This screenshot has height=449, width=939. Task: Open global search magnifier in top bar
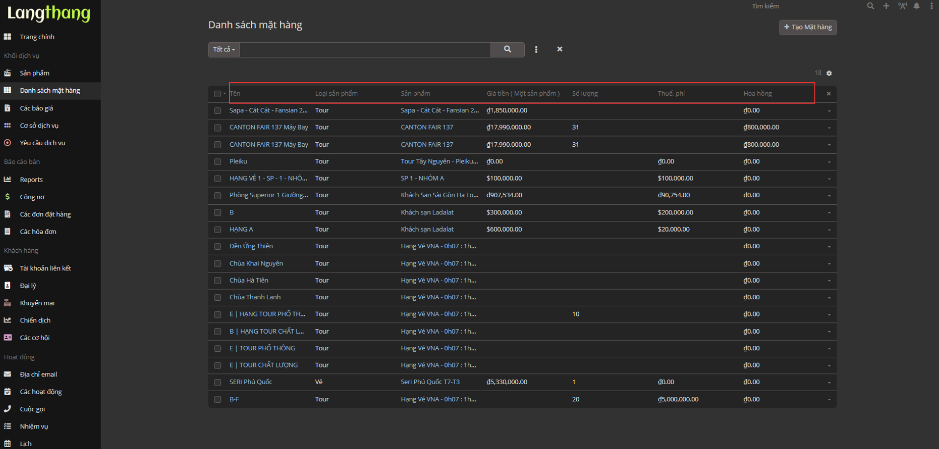(870, 6)
